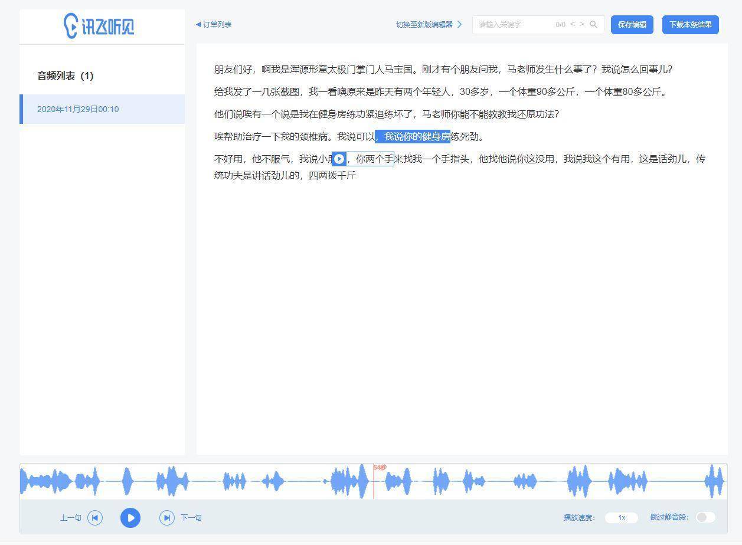Click the central play button
This screenshot has width=742, height=545.
point(130,517)
